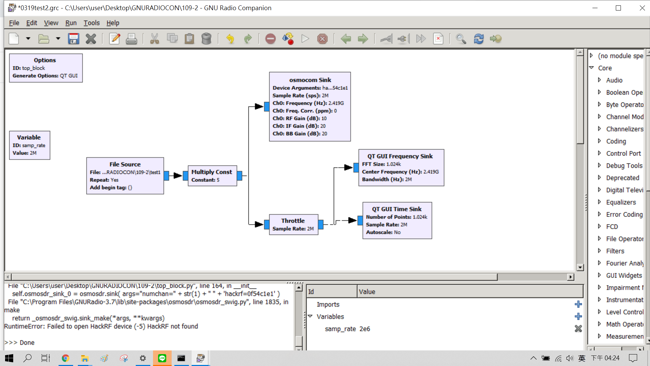Viewport: 650px width, 366px height.
Task: Open the Find Block search magnifier
Action: (460, 39)
